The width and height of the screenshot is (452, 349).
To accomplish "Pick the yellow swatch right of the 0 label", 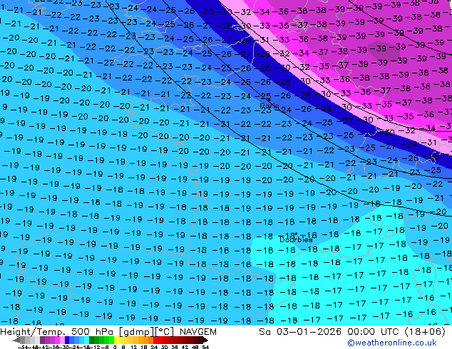I will pyautogui.click(x=116, y=340).
